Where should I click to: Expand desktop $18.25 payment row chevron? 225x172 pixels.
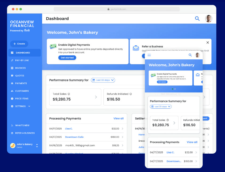(122, 145)
